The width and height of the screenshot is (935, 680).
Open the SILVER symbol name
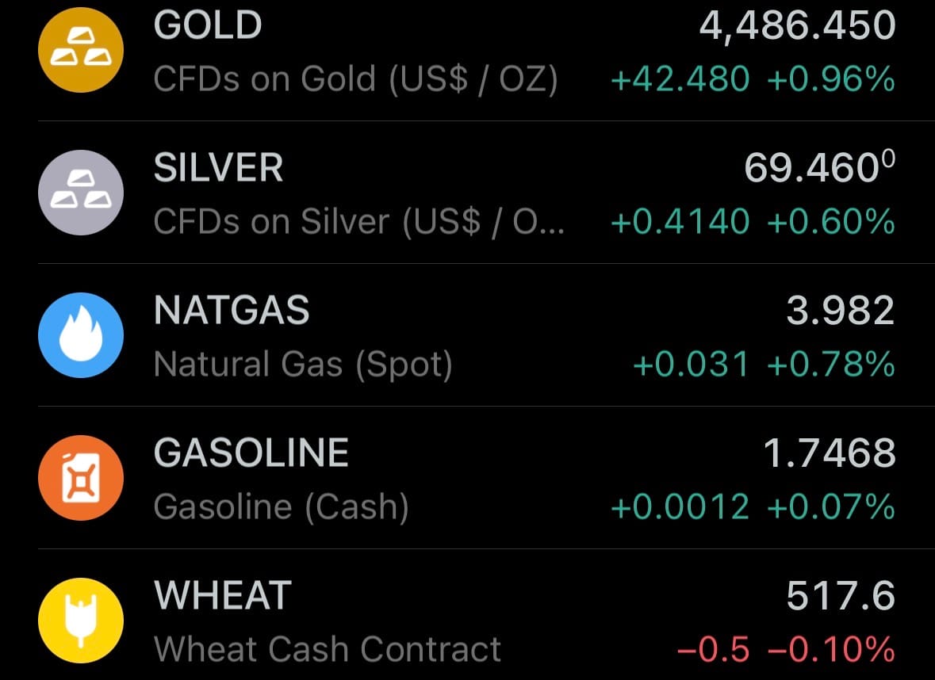pyautogui.click(x=218, y=168)
